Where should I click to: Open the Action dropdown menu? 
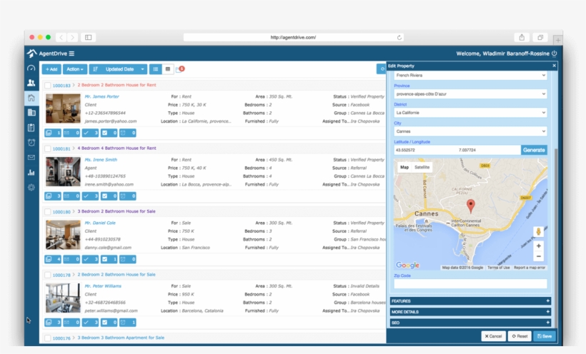(75, 69)
